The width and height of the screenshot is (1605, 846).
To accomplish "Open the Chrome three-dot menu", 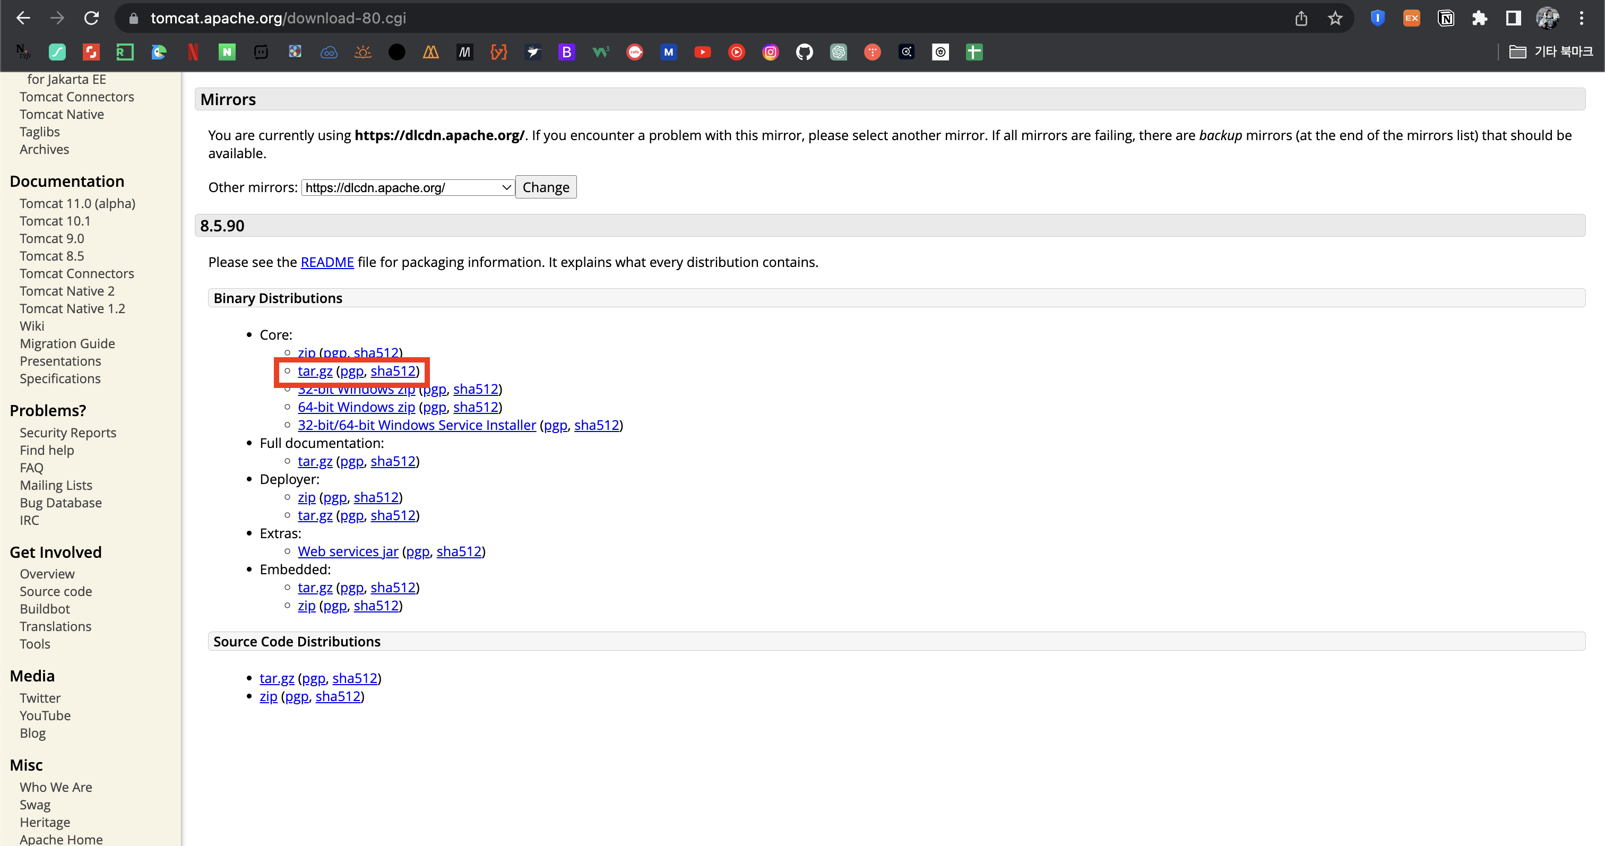I will [1581, 18].
